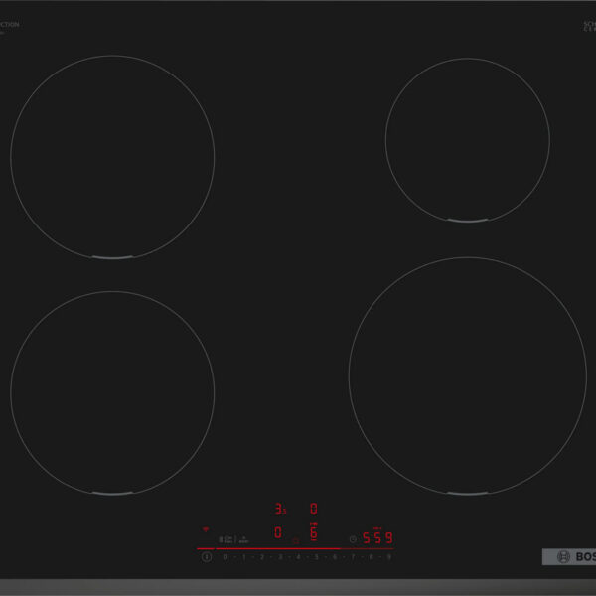Select the lower-row zone display showing 0

coord(278,533)
